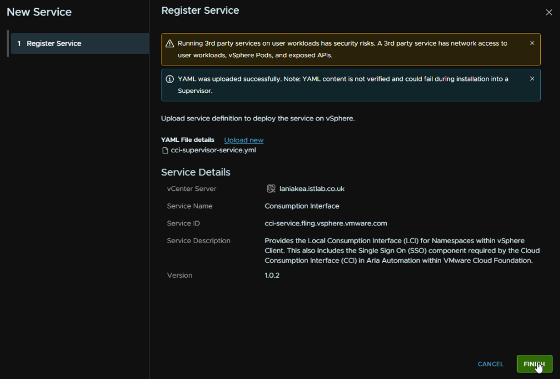Click the Consumption Interface service name value

pos(302,206)
